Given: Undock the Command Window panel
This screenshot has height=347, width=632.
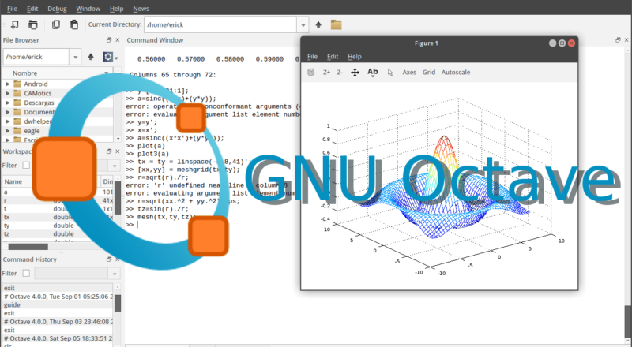Looking at the screenshot, I should [618, 40].
